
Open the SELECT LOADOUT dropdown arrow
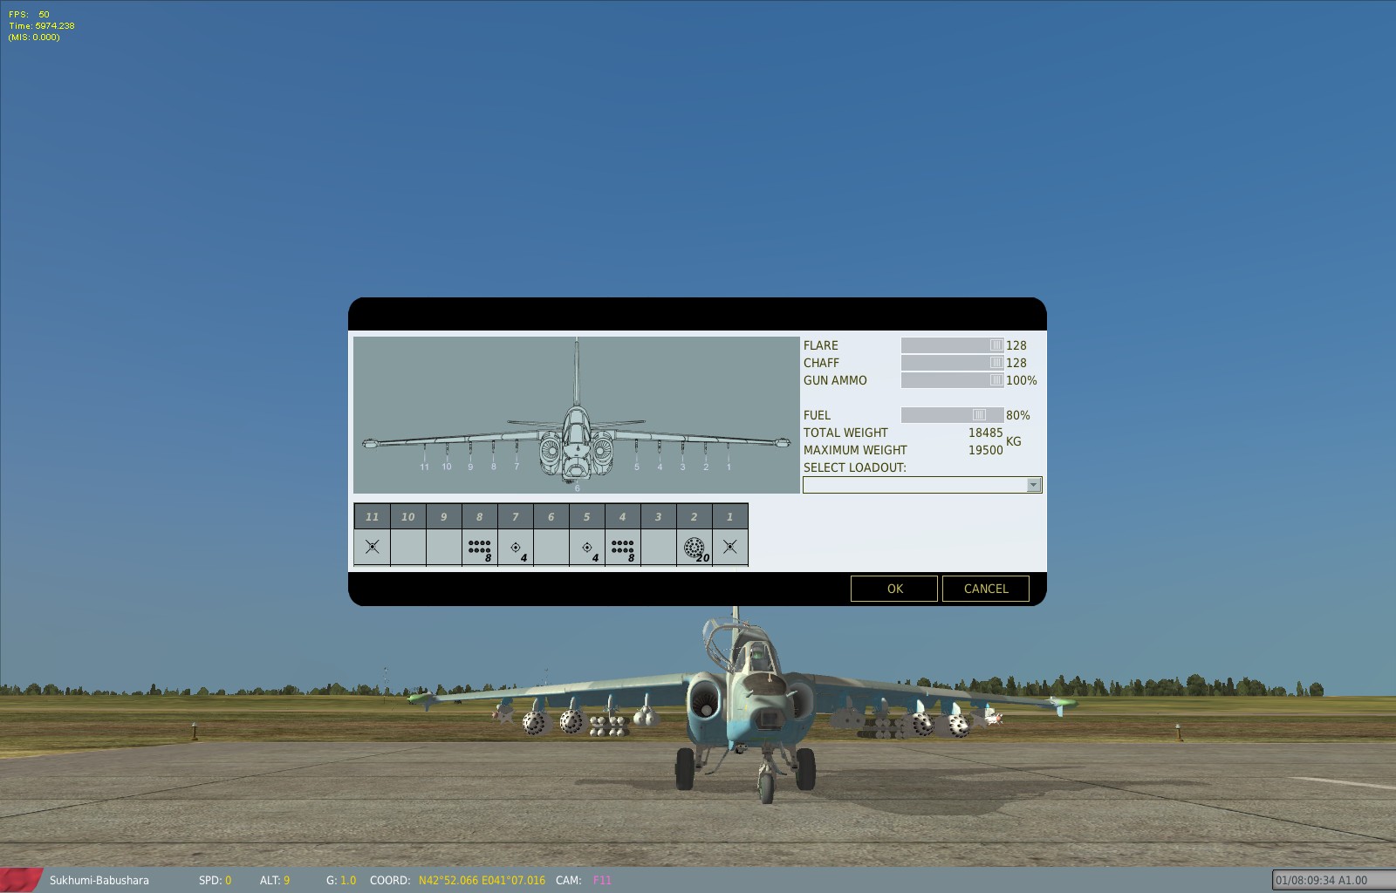(1034, 485)
